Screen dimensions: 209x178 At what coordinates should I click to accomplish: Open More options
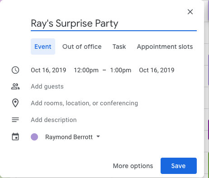coord(133,166)
